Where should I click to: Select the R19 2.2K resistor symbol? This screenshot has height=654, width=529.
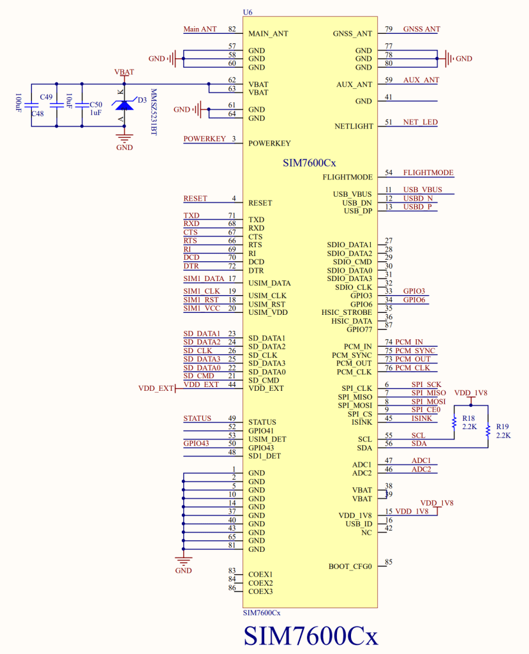(488, 430)
